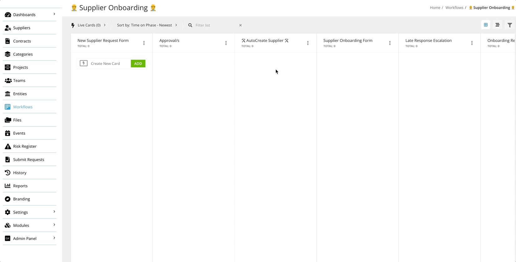This screenshot has width=516, height=262.
Task: Click the green ADD button
Action: coord(138,63)
